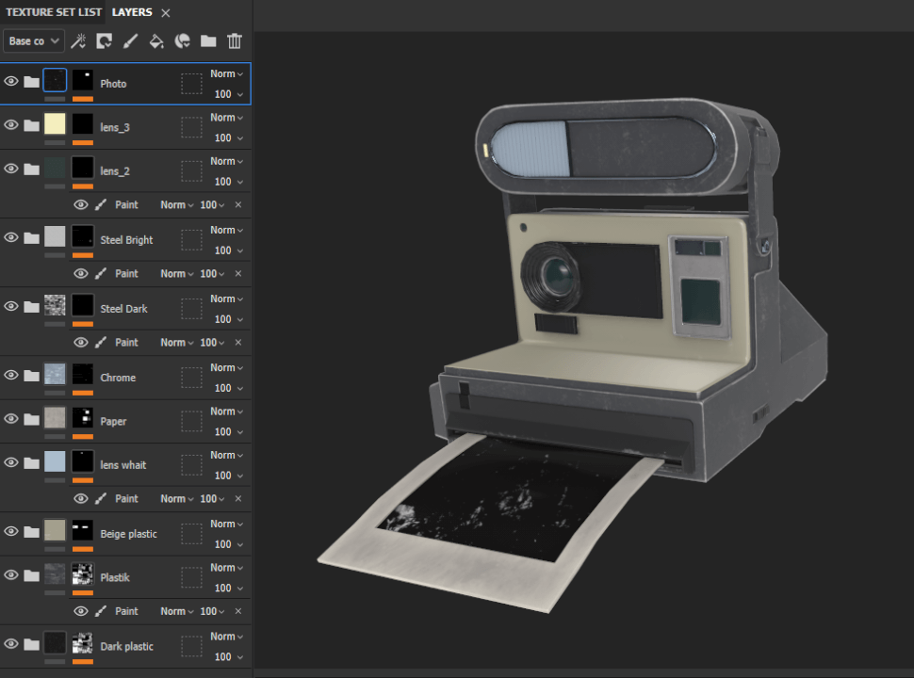The image size is (914, 678).
Task: Click the Add fill layer icon
Action: click(104, 41)
